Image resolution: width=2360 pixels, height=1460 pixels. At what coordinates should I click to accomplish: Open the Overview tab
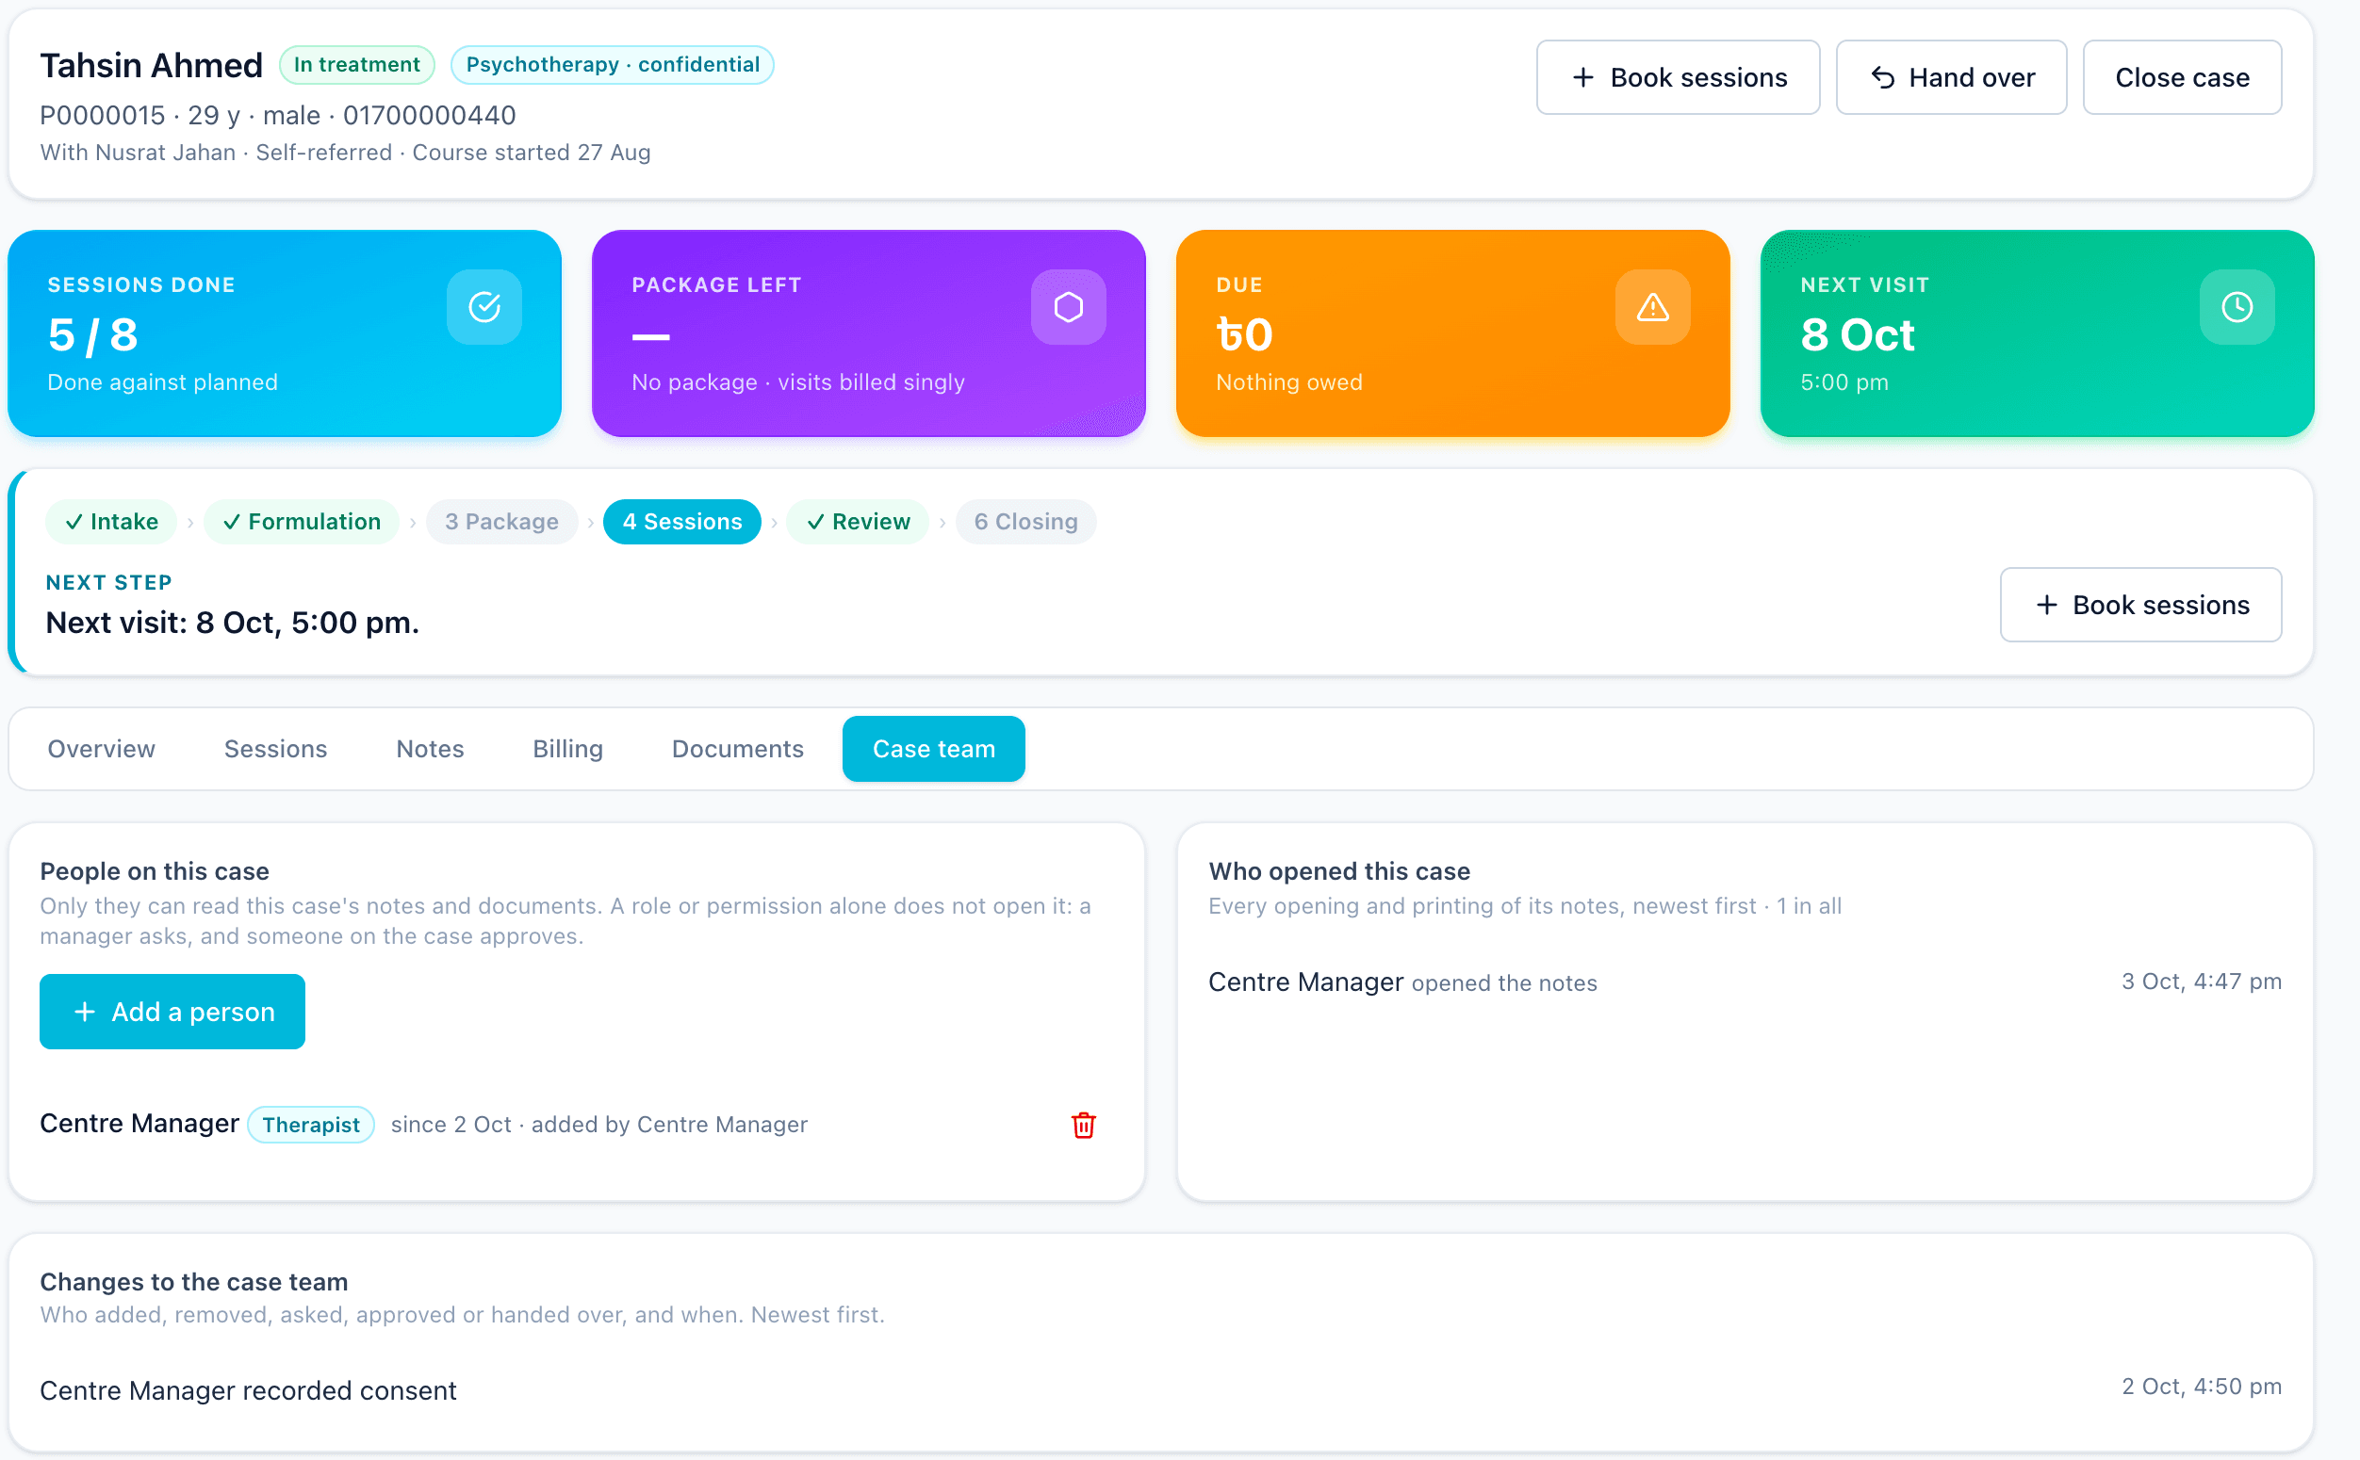[x=102, y=750]
